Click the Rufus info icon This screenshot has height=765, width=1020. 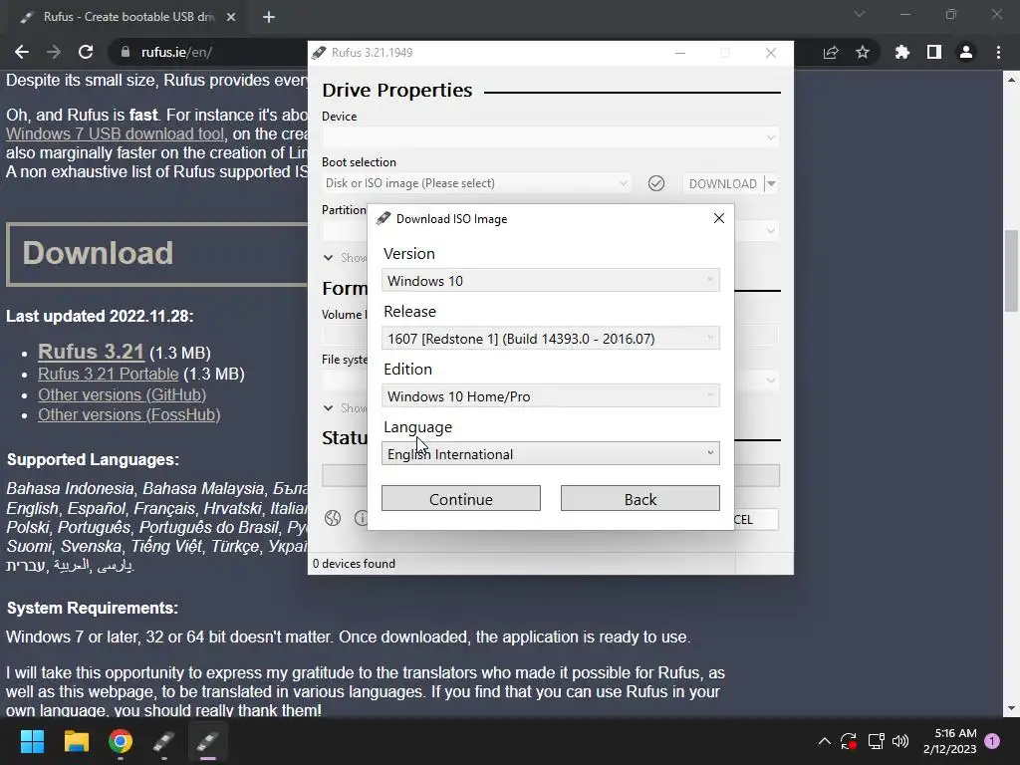(x=361, y=518)
